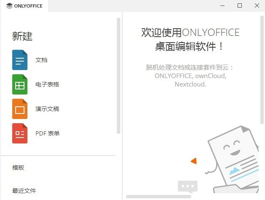Click the left panel vertical scrollbar
Image resolution: width=265 pixels, height=200 pixels.
pyautogui.click(x=119, y=76)
